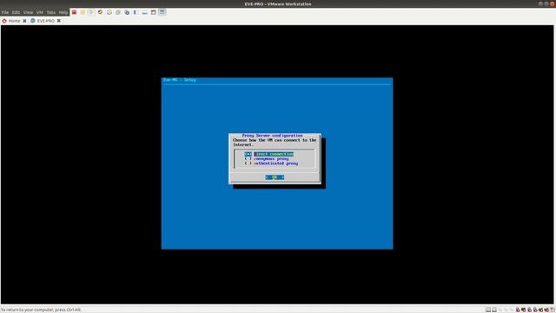
Task: Open the Edit menu
Action: pos(16,12)
